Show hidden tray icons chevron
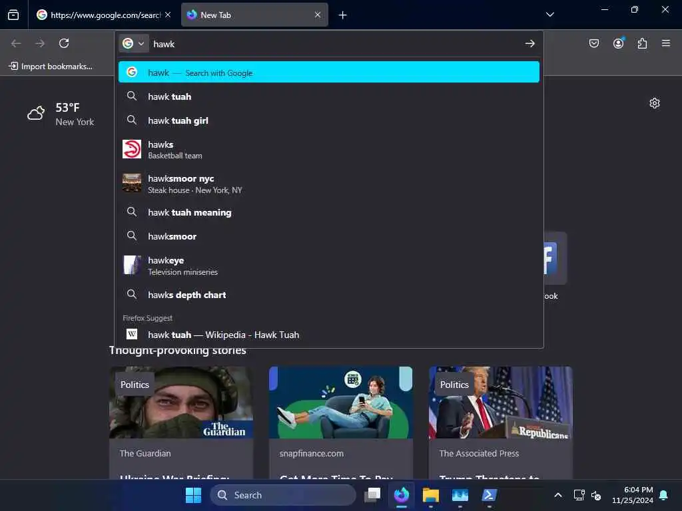The height and width of the screenshot is (511, 682). pos(558,495)
